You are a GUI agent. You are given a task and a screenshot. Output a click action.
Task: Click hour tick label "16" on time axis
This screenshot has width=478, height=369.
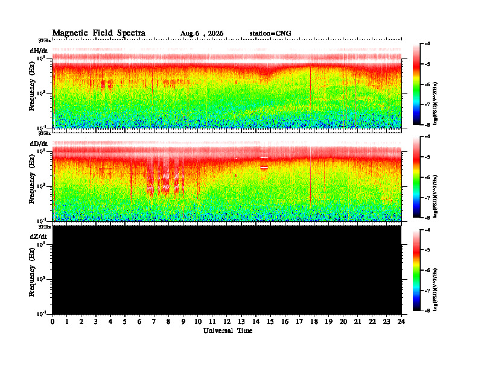285,321
